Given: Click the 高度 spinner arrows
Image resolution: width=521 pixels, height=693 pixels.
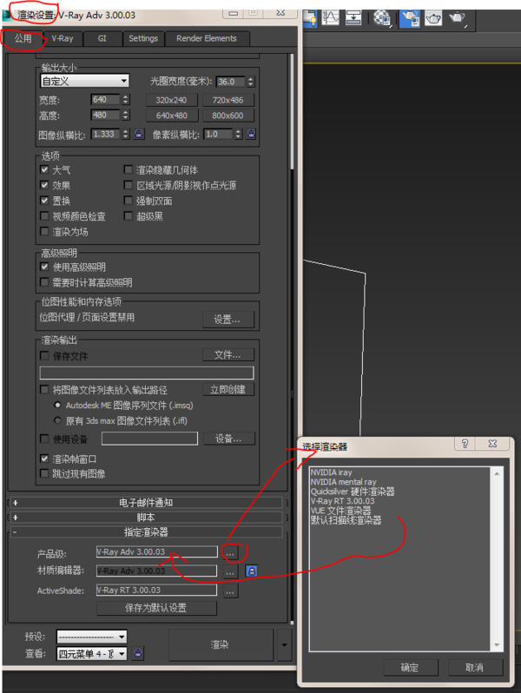Looking at the screenshot, I should click(126, 115).
